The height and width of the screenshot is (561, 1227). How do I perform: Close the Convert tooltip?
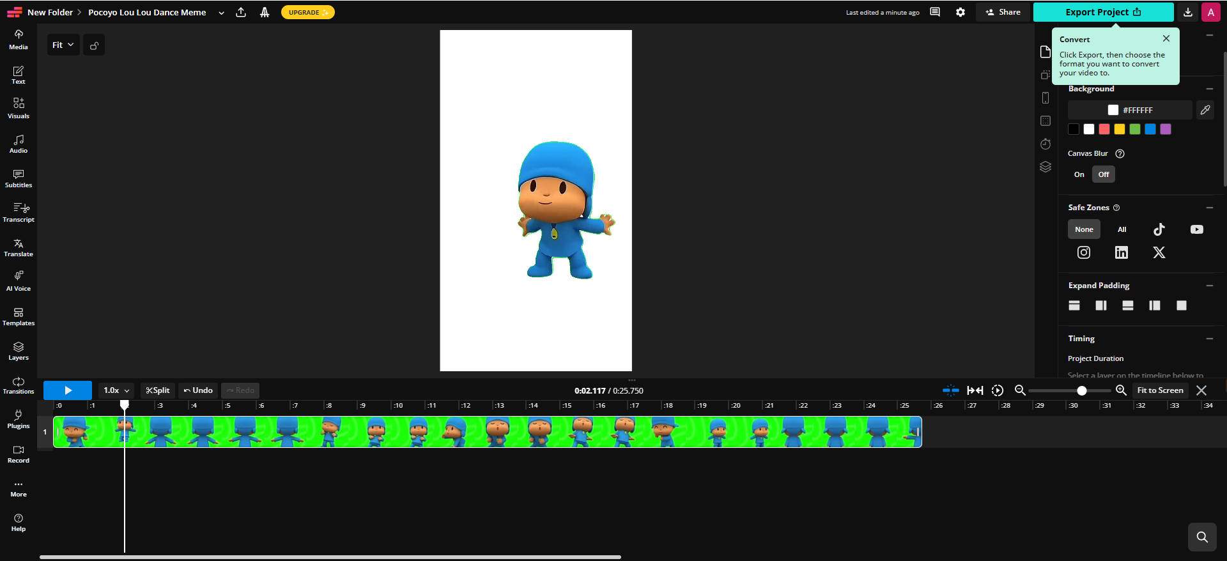(1166, 38)
